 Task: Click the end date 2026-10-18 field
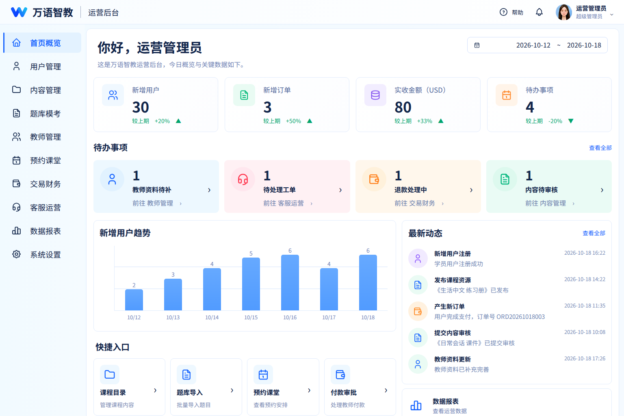[584, 45]
